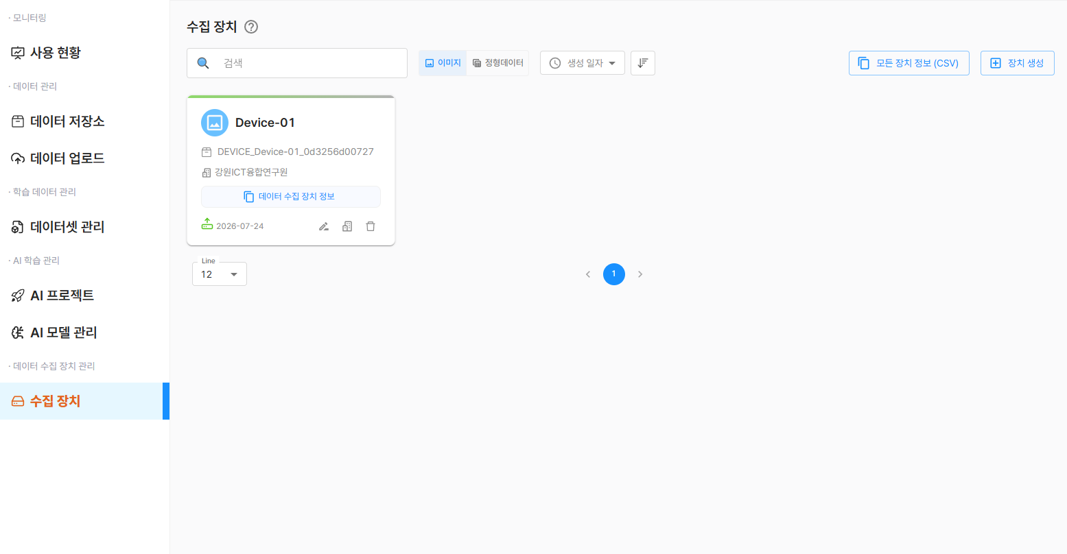Edit Device-01 with the pencil icon
The width and height of the screenshot is (1067, 554).
[324, 226]
